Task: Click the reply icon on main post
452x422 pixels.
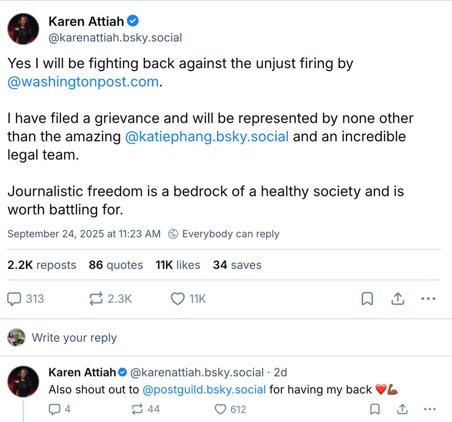Action: pos(14,299)
